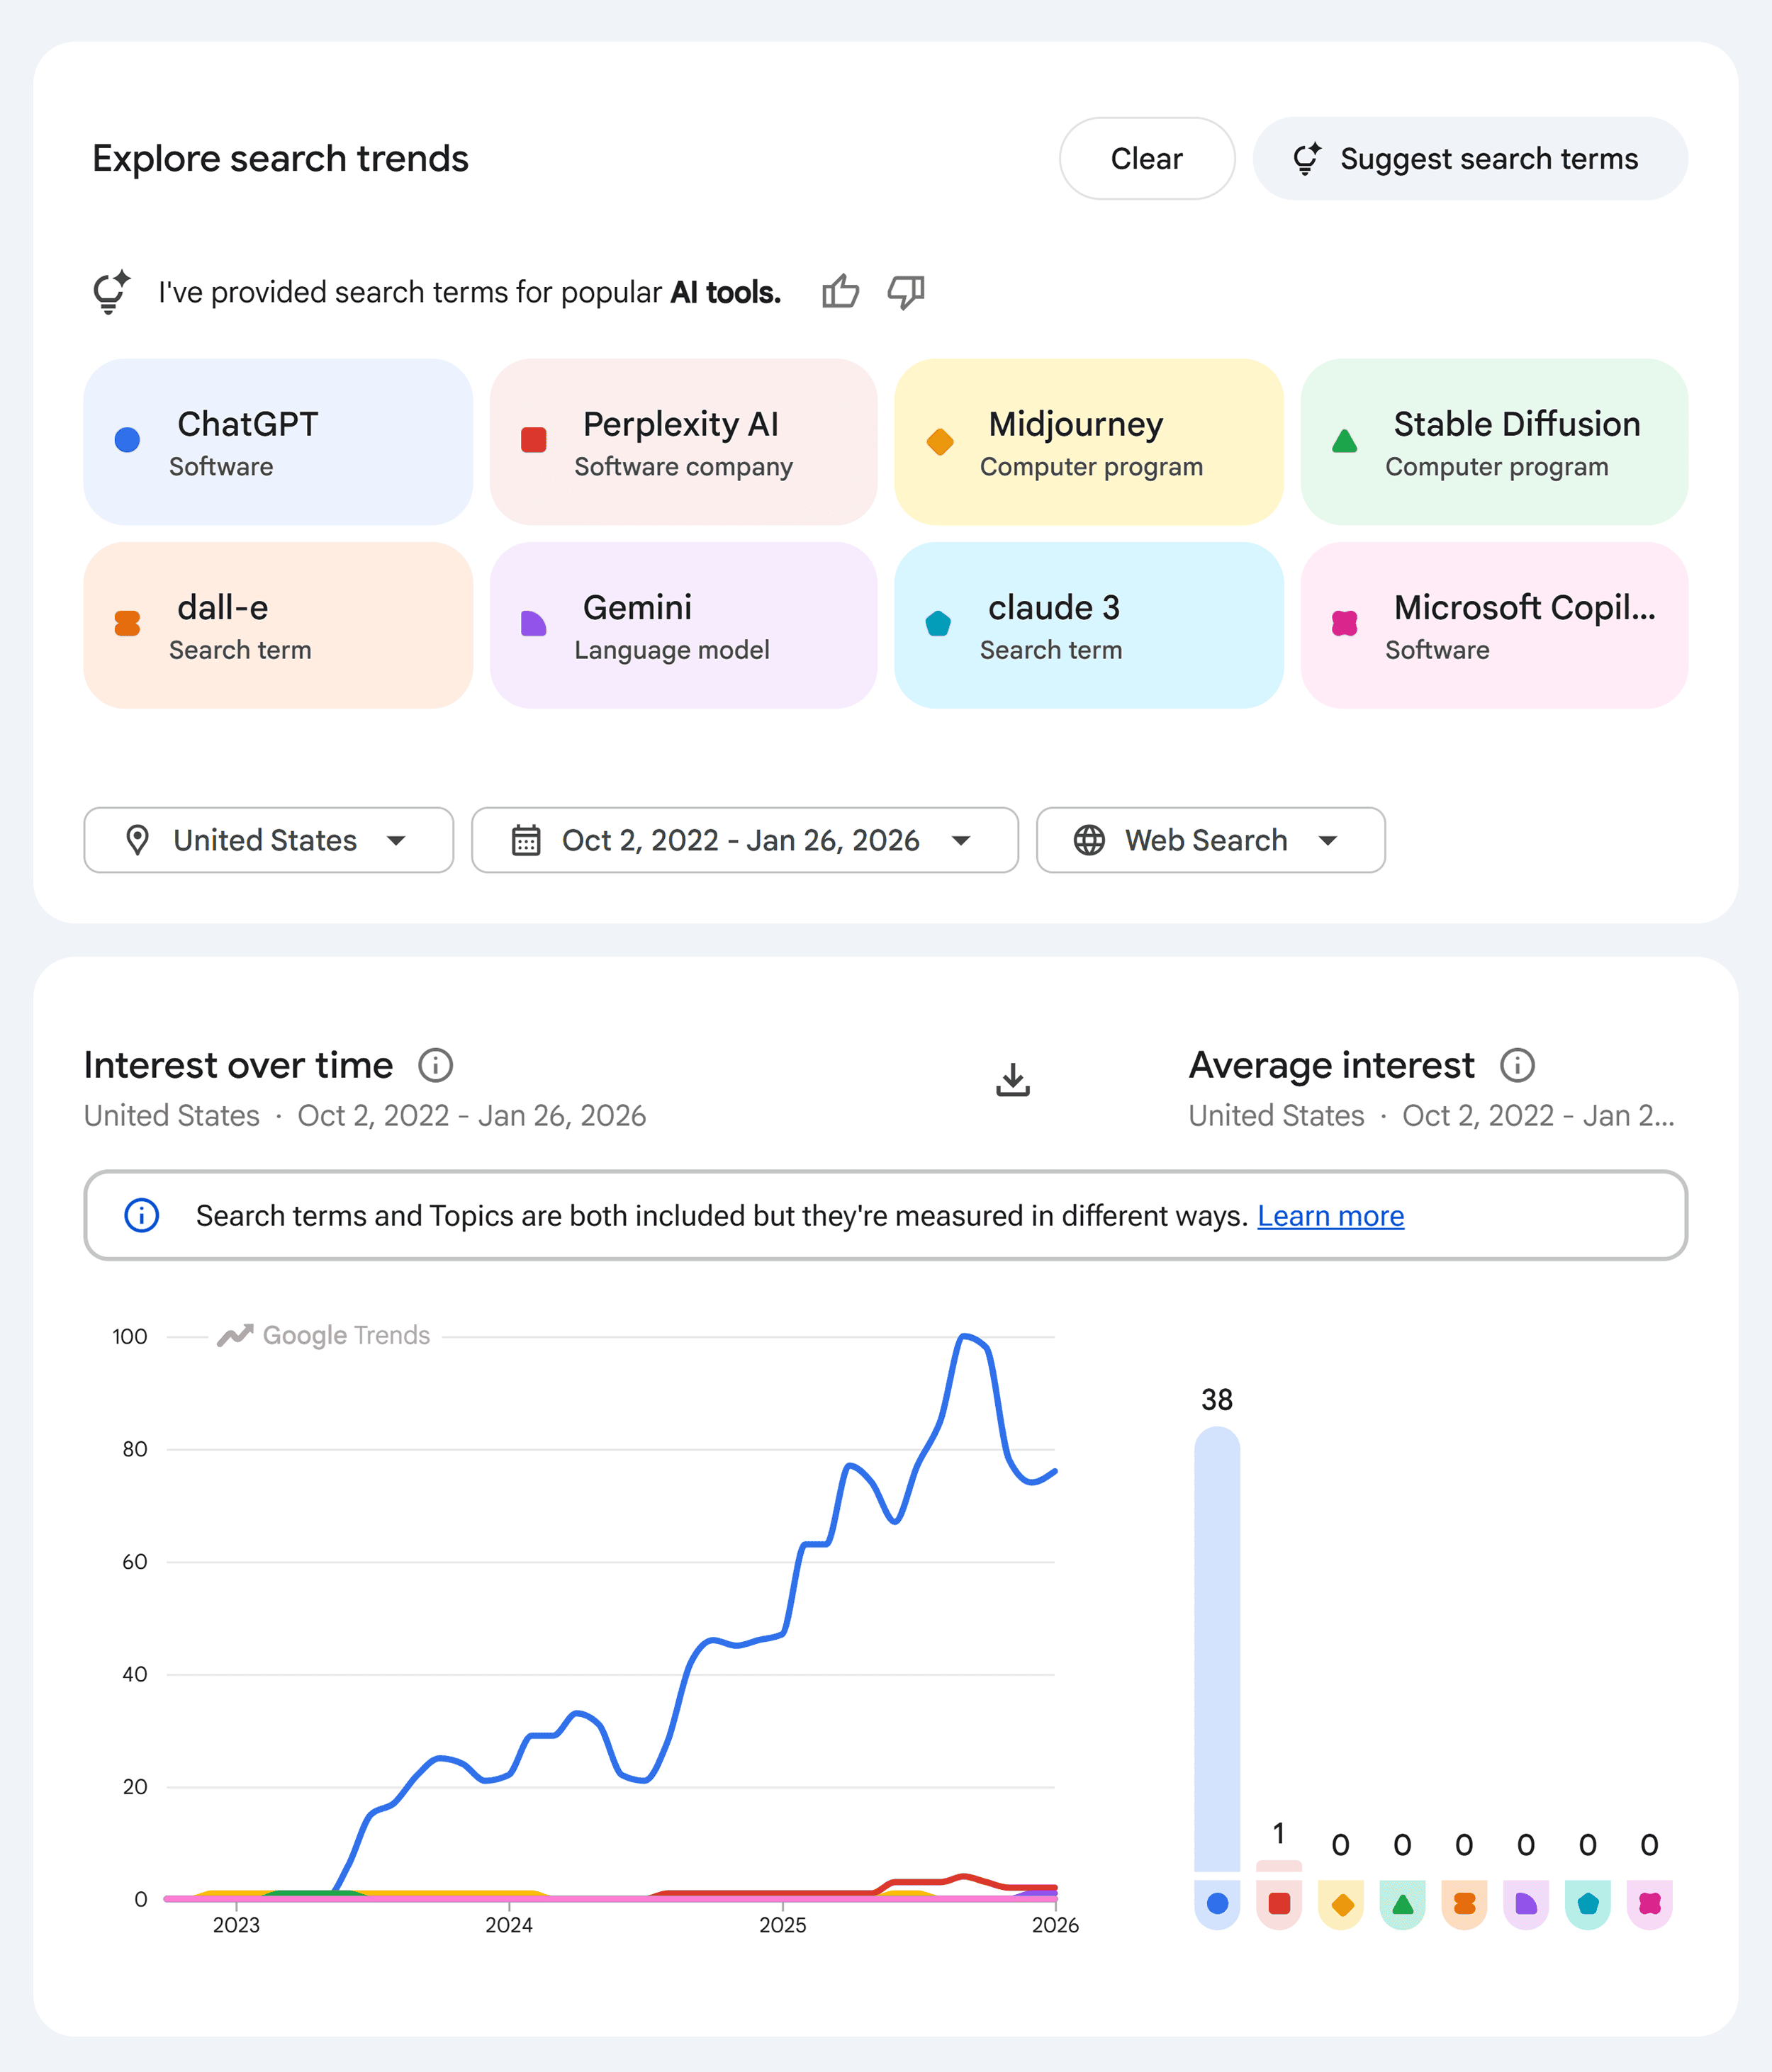Open the United States location selector

[268, 841]
